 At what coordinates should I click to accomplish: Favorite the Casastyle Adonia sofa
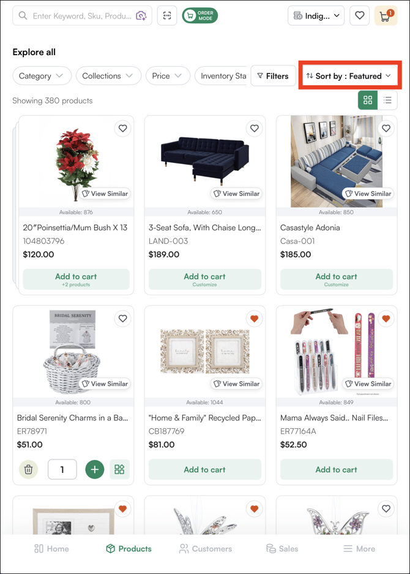386,129
